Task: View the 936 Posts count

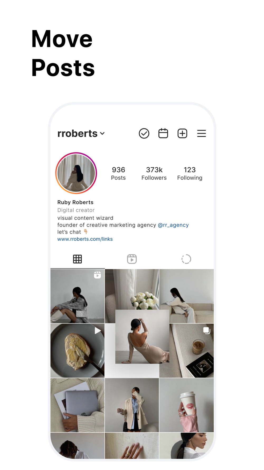Action: click(118, 173)
